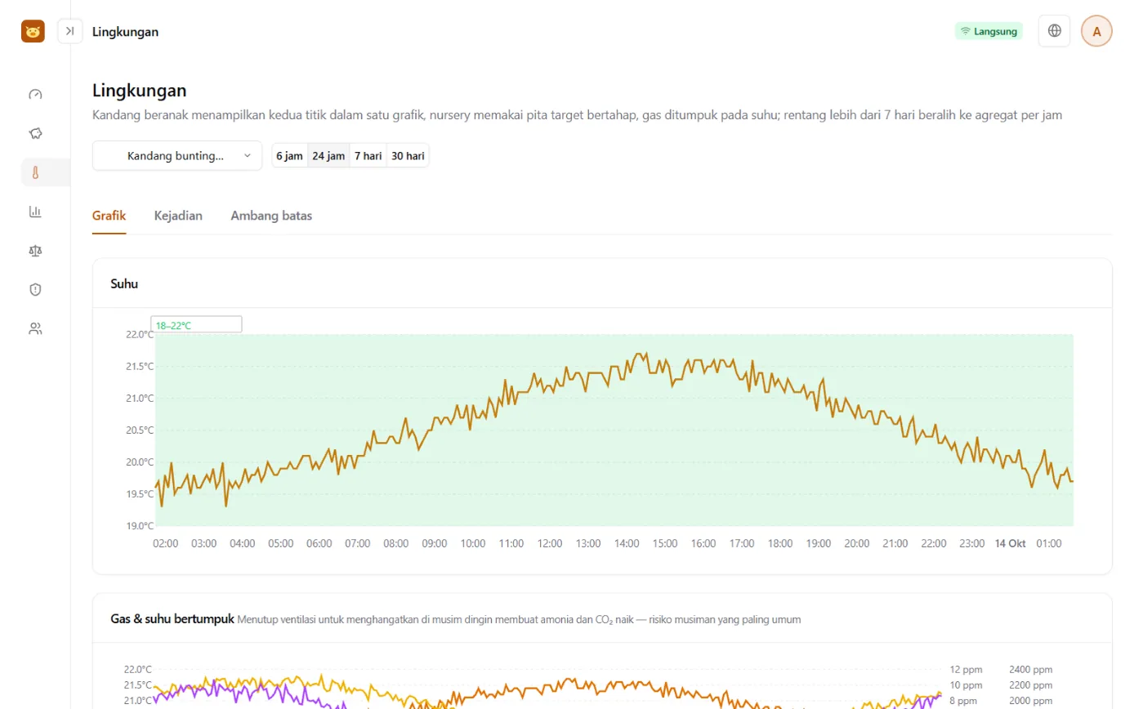Screen dimensions: 1134x709
Task: Click the 02:00 time axis label
Action: (166, 544)
